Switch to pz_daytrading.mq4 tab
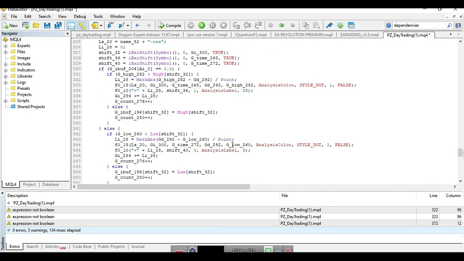464x261 pixels. point(94,35)
